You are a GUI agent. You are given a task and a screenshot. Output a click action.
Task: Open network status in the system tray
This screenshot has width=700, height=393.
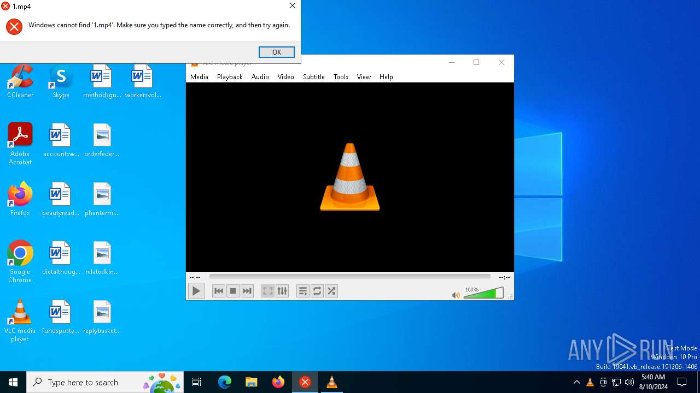point(616,382)
